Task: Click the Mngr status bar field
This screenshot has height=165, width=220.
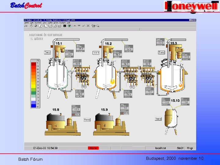Action: coord(190,148)
